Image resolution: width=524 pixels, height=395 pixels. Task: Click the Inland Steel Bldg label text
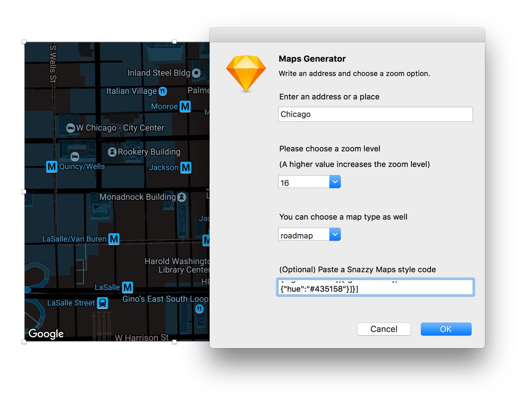point(159,73)
